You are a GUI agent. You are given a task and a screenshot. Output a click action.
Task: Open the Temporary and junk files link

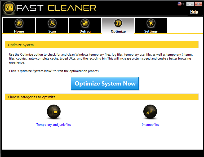coord(54,125)
